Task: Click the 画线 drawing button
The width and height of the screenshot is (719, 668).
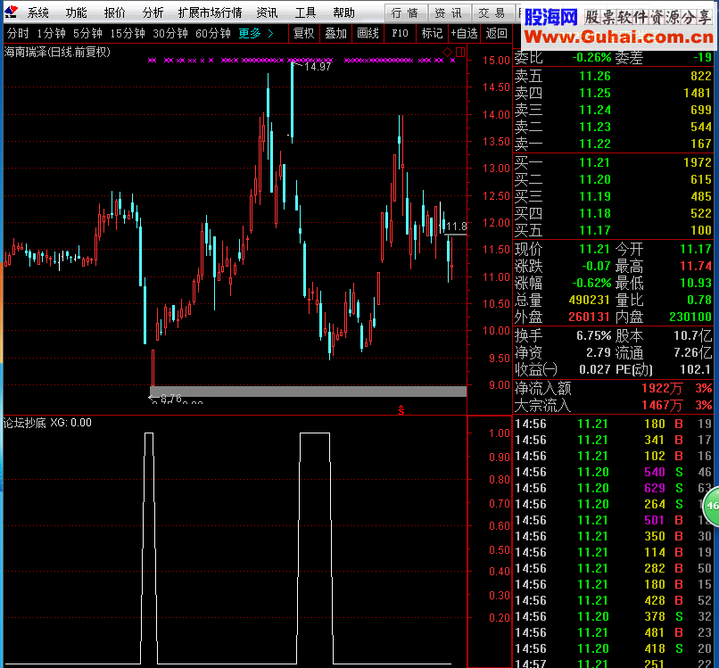Action: pyautogui.click(x=368, y=34)
